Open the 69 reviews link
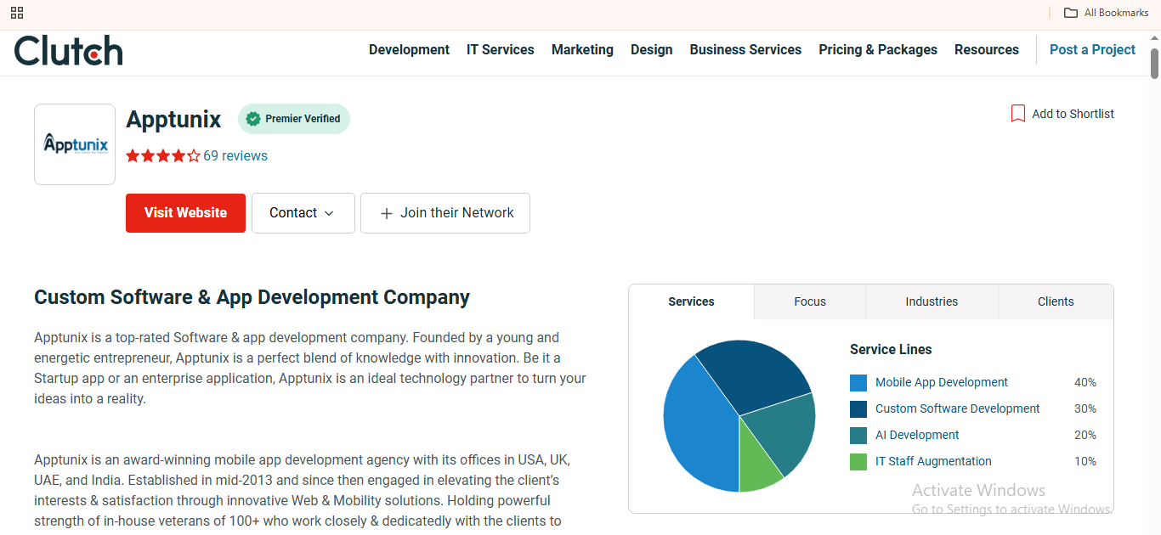Image resolution: width=1161 pixels, height=535 pixels. (235, 156)
